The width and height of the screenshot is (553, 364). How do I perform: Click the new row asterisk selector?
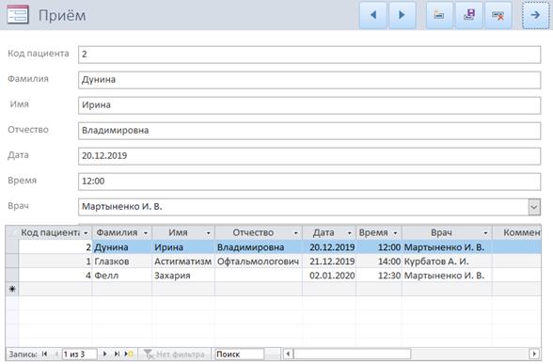(x=12, y=290)
